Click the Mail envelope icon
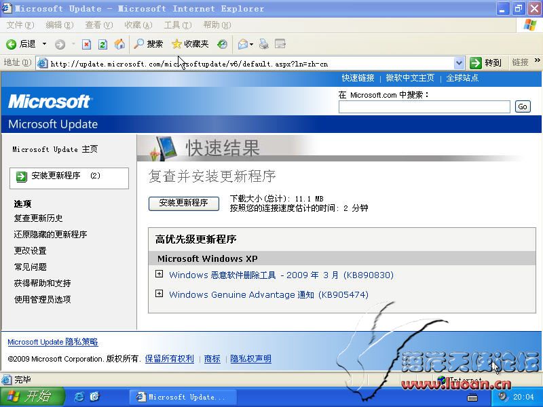This screenshot has width=543, height=407. pos(243,44)
